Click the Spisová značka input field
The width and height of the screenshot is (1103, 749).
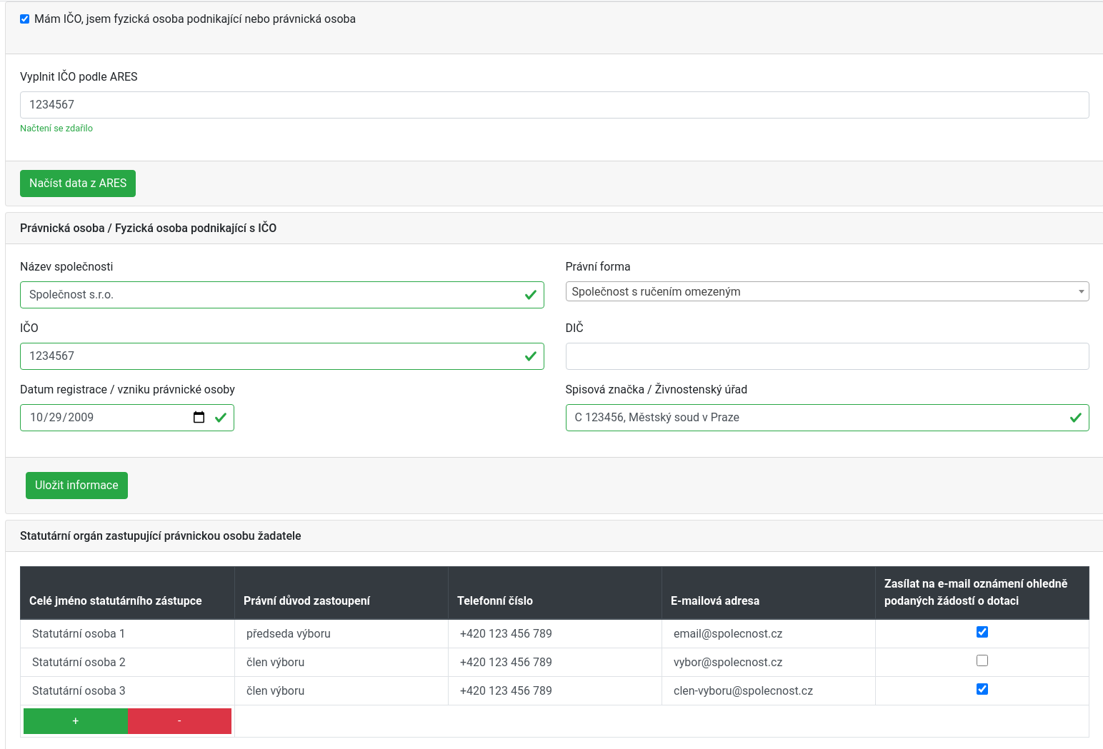click(x=814, y=418)
